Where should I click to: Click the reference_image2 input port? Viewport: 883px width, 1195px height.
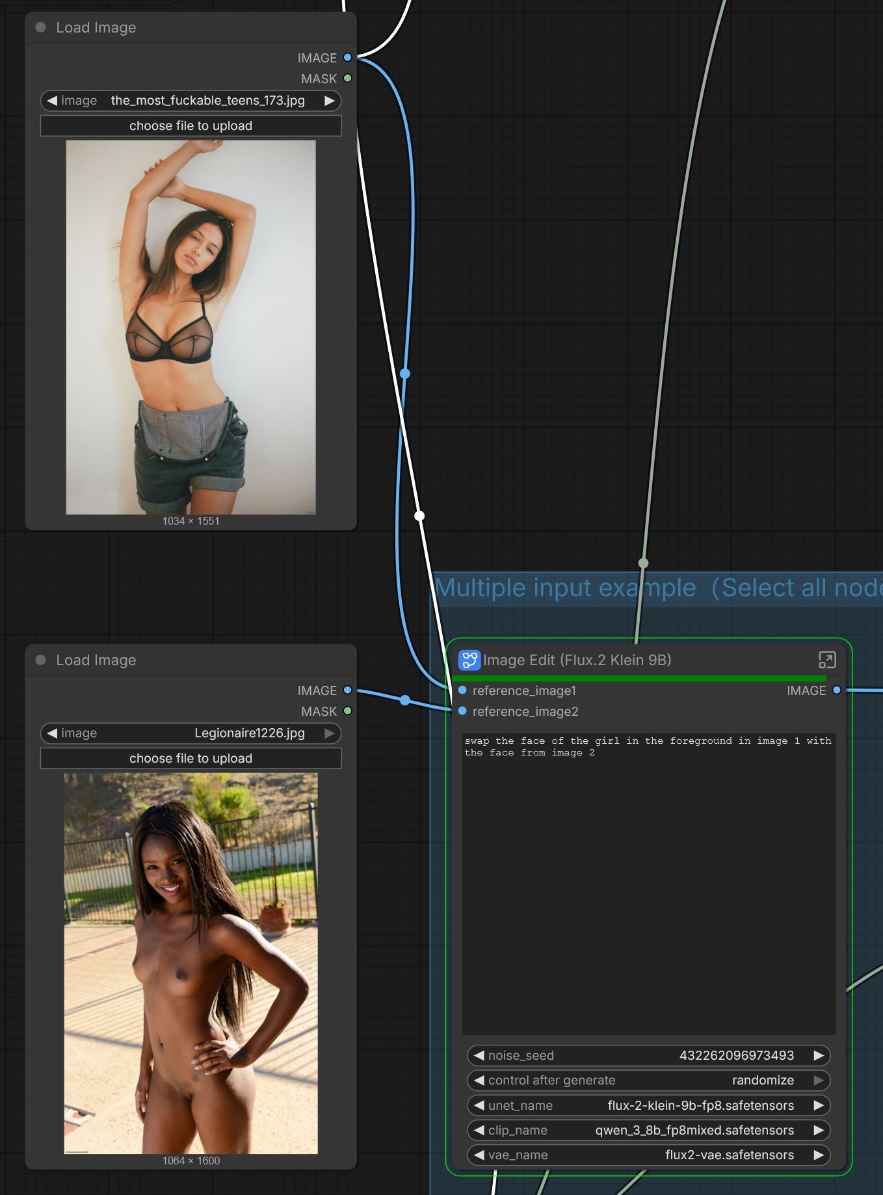[x=462, y=711]
